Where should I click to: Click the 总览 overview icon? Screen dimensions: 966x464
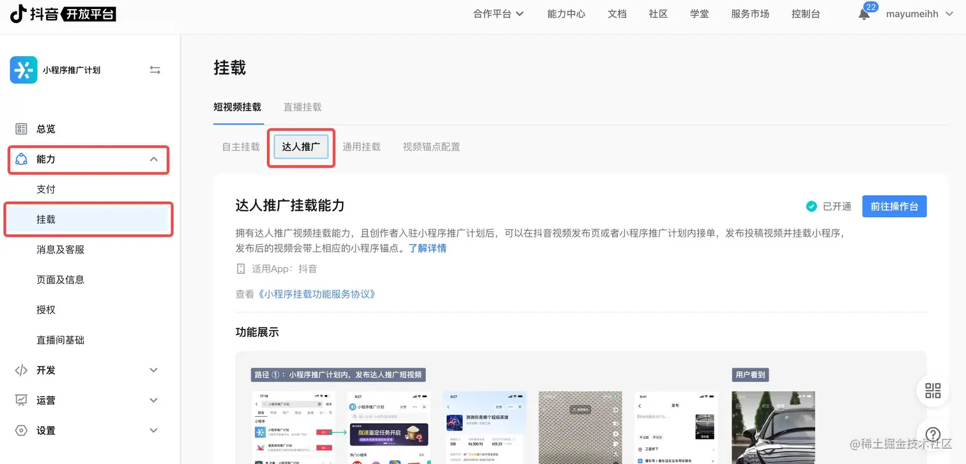point(21,129)
